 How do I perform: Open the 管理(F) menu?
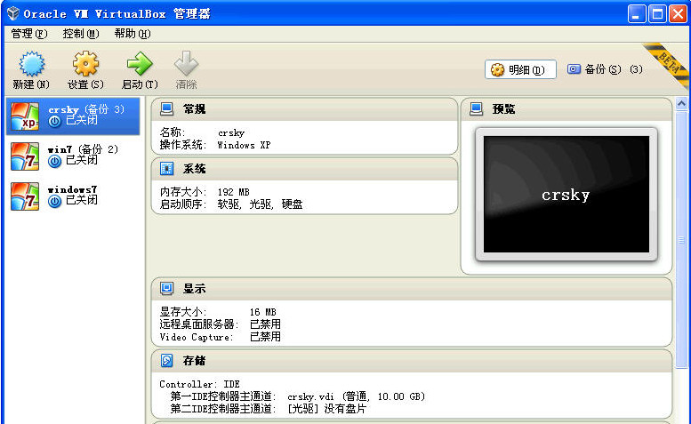coord(29,34)
